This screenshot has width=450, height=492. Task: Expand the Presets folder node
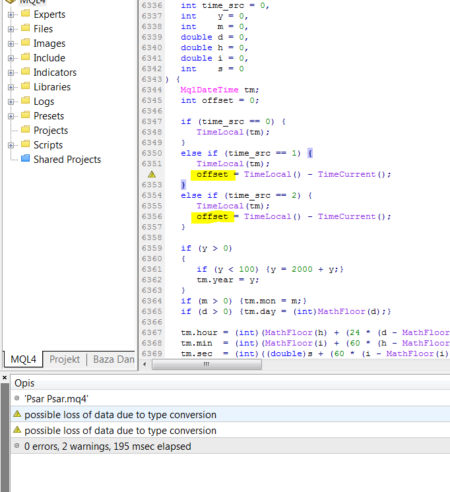coord(11,116)
